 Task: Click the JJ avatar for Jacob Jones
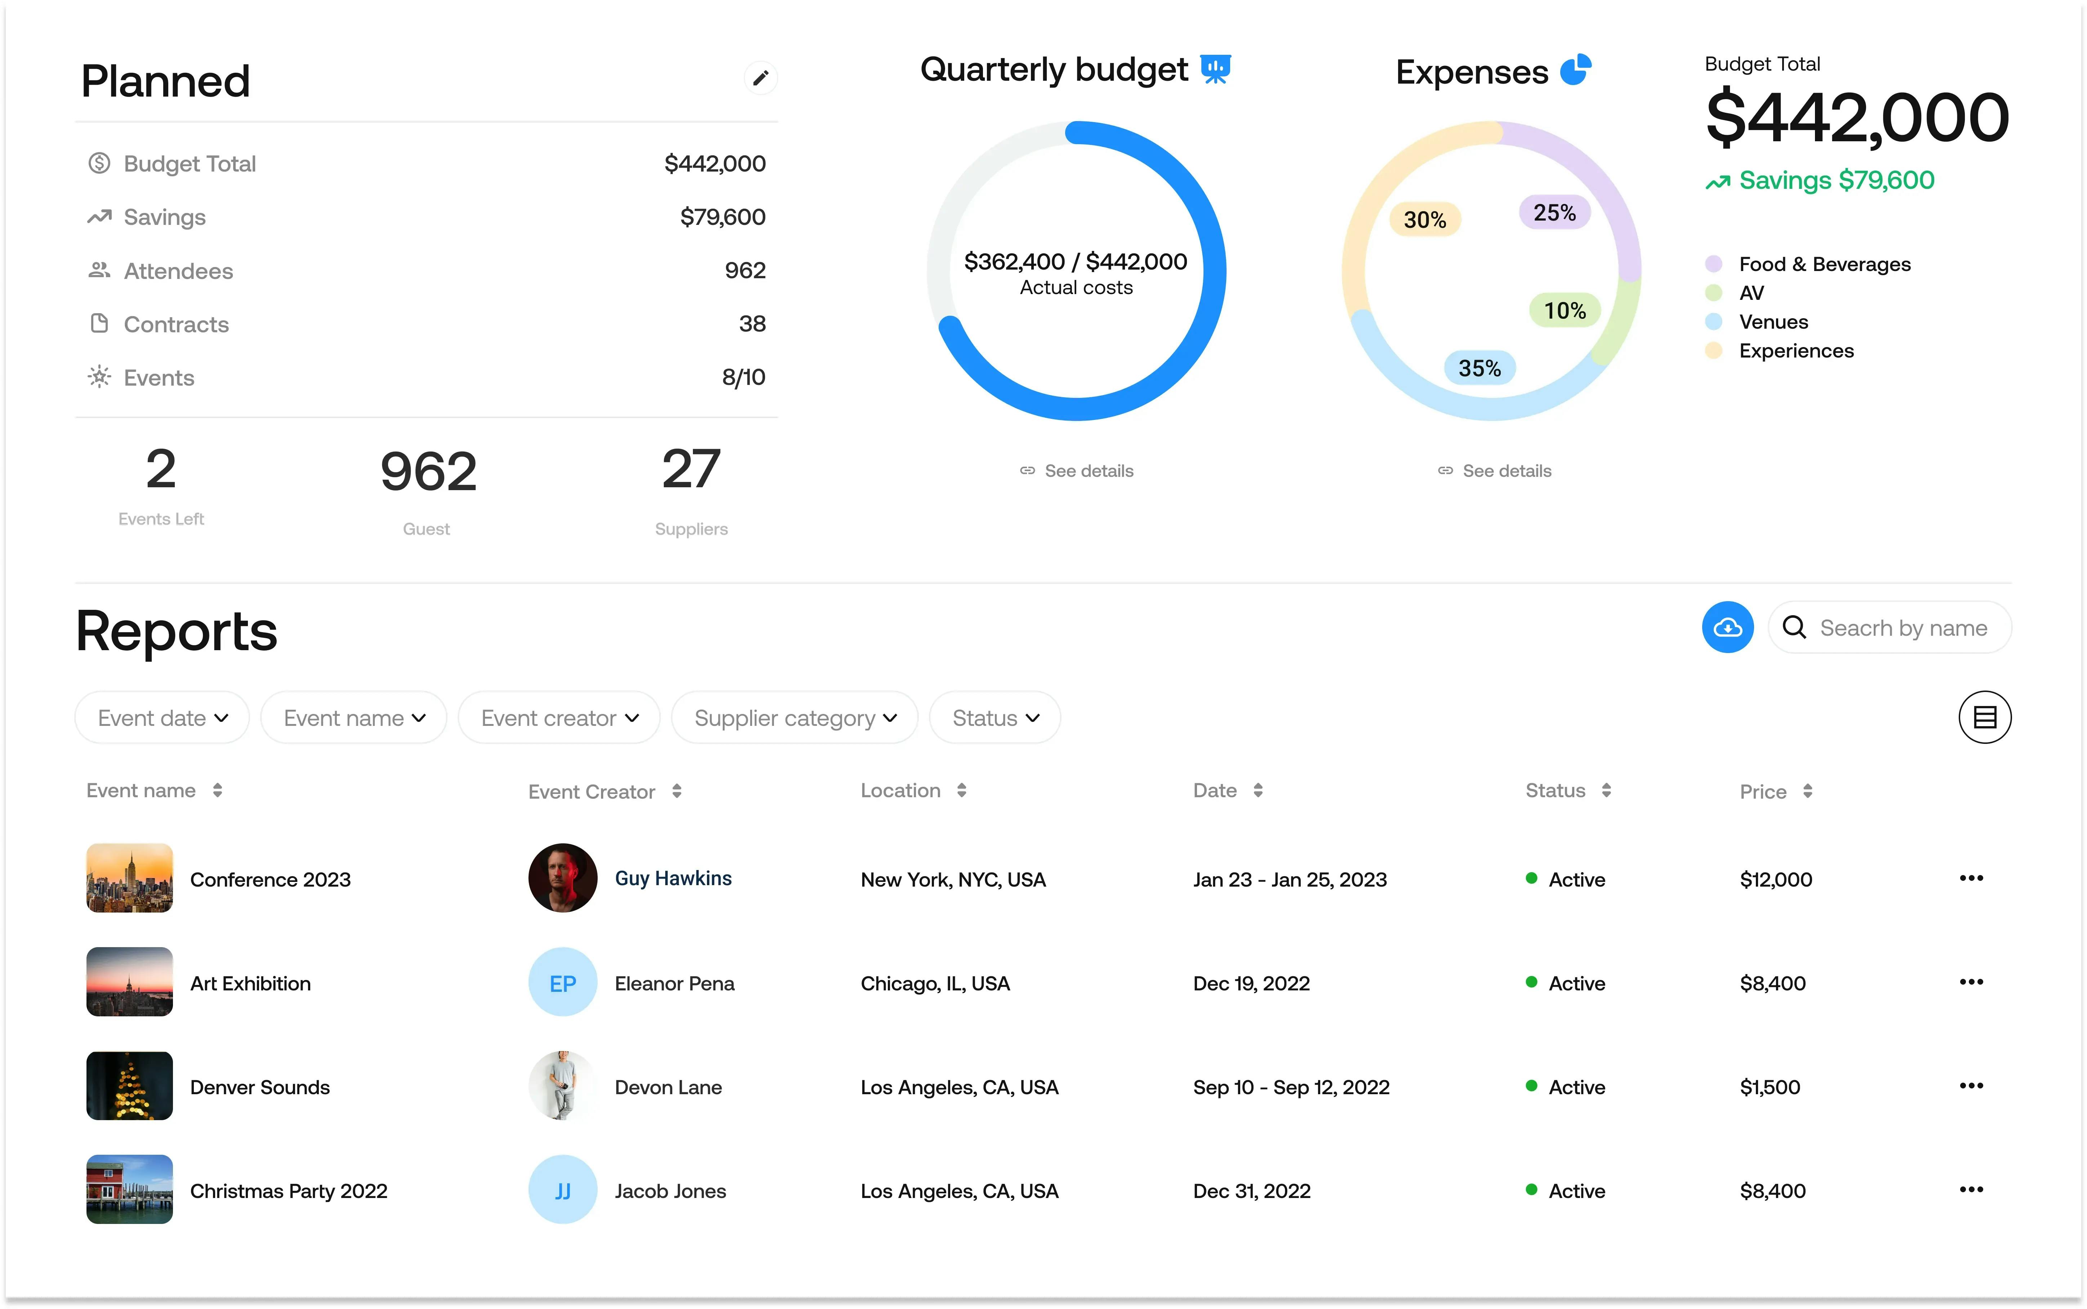tap(562, 1190)
